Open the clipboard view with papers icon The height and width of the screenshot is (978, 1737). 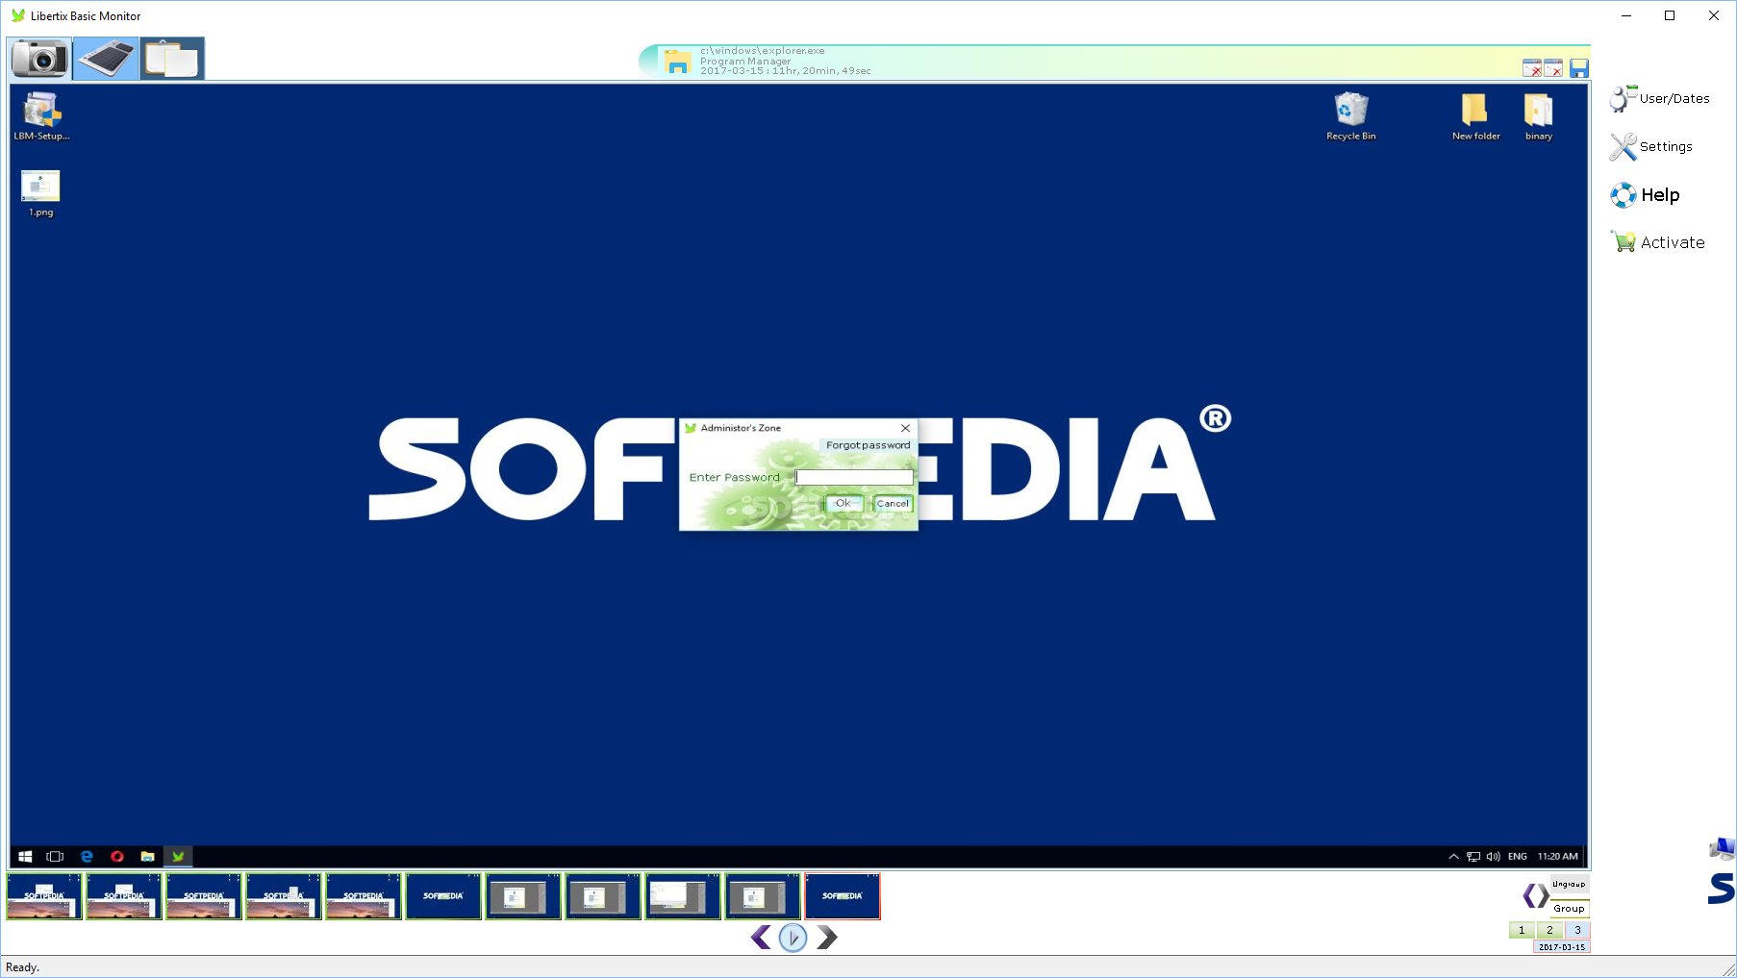[172, 59]
